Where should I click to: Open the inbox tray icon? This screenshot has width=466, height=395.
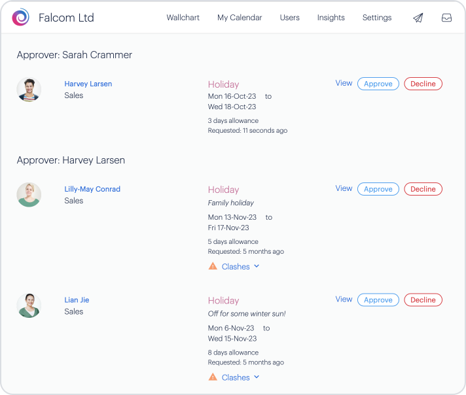pyautogui.click(x=446, y=18)
